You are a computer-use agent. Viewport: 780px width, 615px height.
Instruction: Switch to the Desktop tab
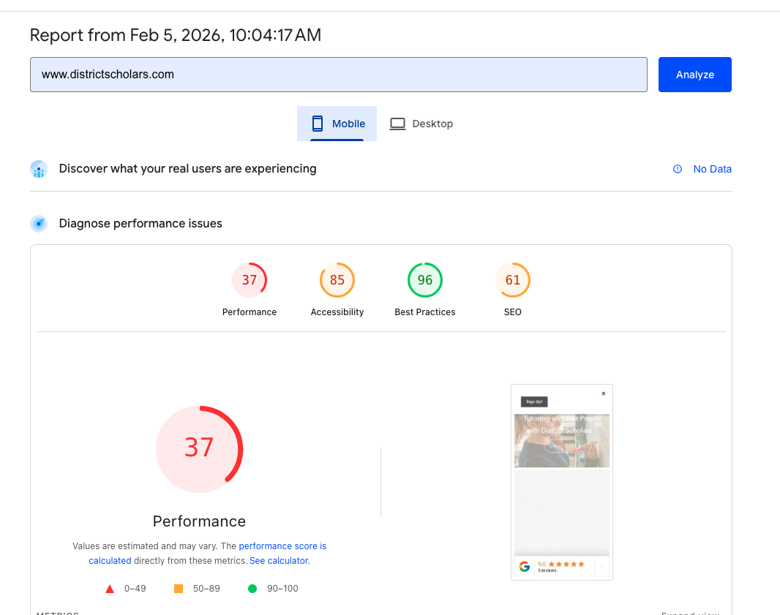click(421, 123)
